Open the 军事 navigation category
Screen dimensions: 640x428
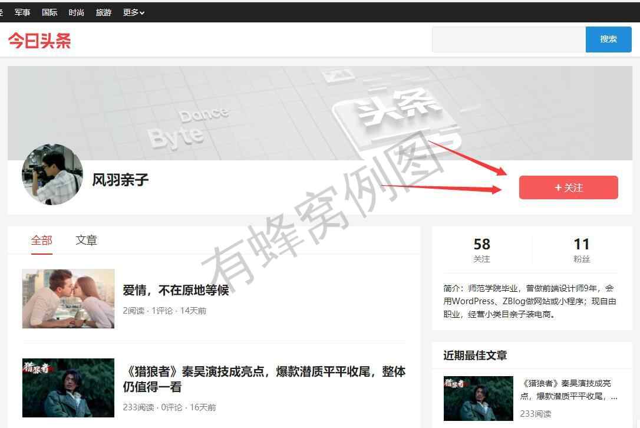point(22,12)
